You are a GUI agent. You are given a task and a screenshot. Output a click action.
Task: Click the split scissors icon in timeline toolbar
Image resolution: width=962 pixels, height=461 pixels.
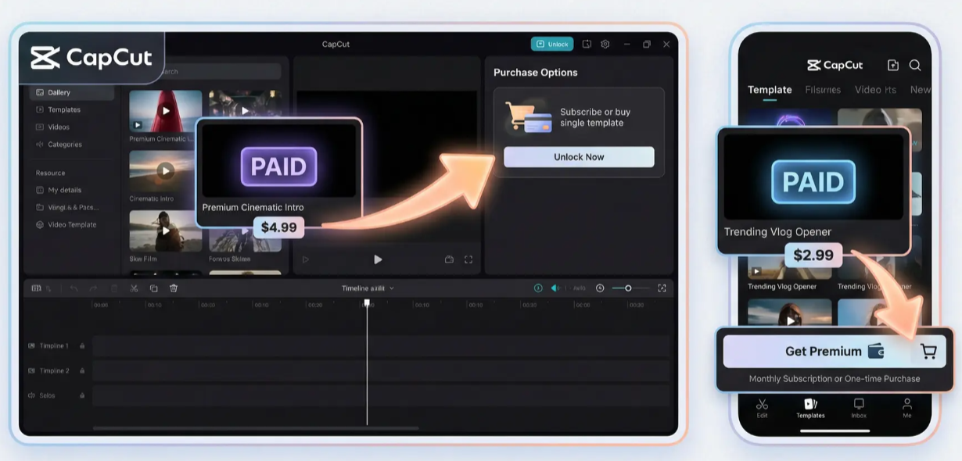coord(134,288)
